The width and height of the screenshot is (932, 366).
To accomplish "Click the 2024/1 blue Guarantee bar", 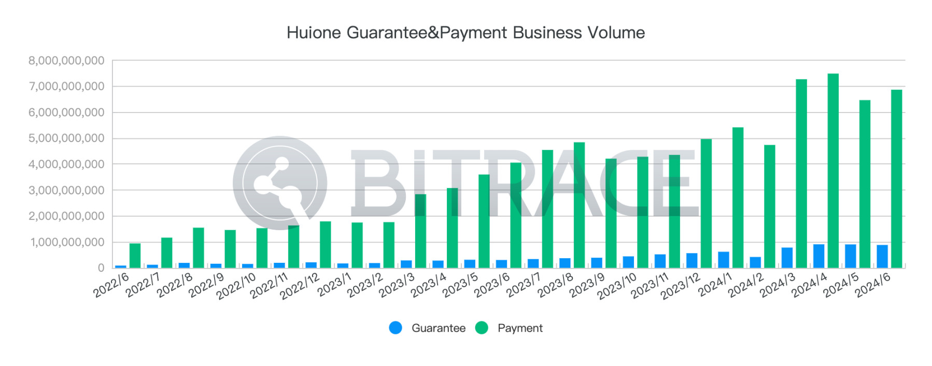I will 724,260.
